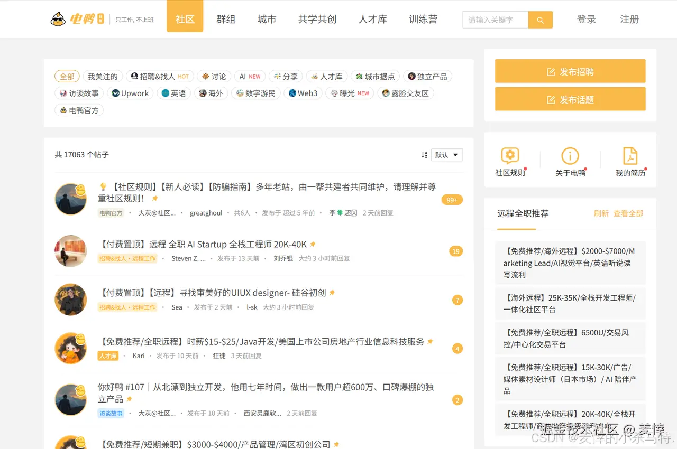
Task: Click the globe icon on 海外 filter
Action: 203,93
